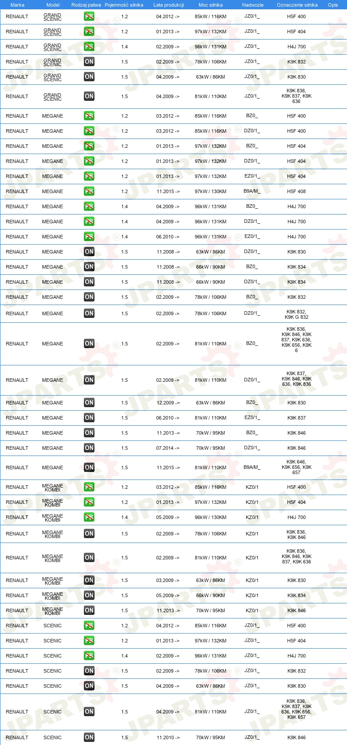
Task: Click the diesel ON icon in the Grand Scenic K9K 830 row
Action: (89, 77)
